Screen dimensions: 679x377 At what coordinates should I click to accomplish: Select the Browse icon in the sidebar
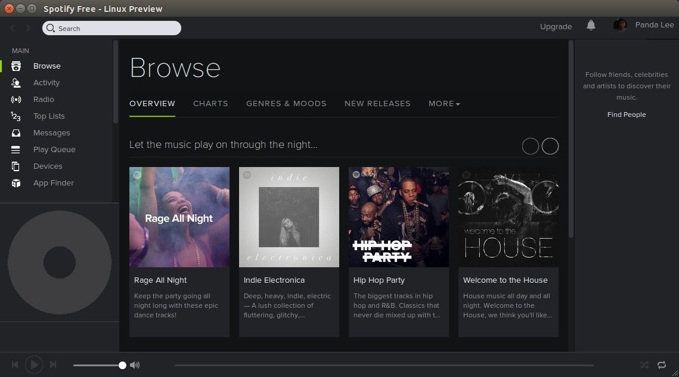16,66
